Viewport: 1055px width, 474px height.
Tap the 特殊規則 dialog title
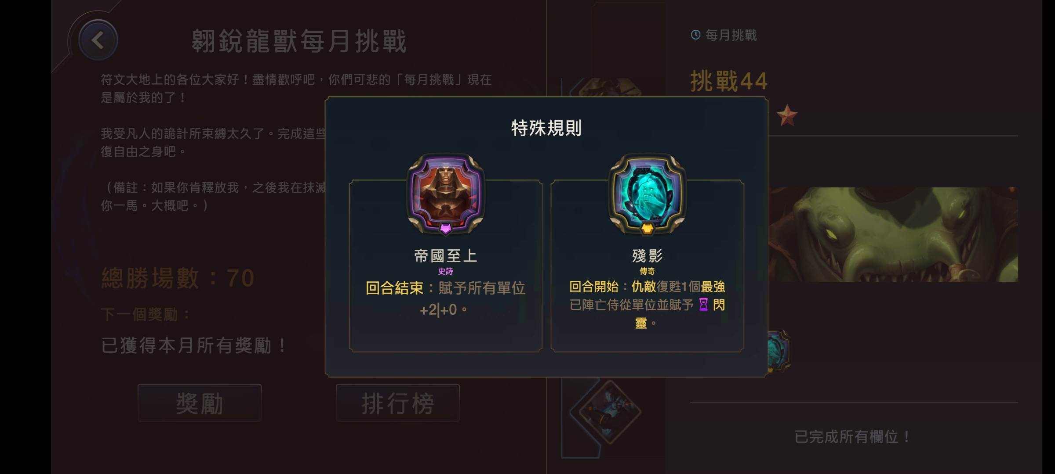point(546,128)
